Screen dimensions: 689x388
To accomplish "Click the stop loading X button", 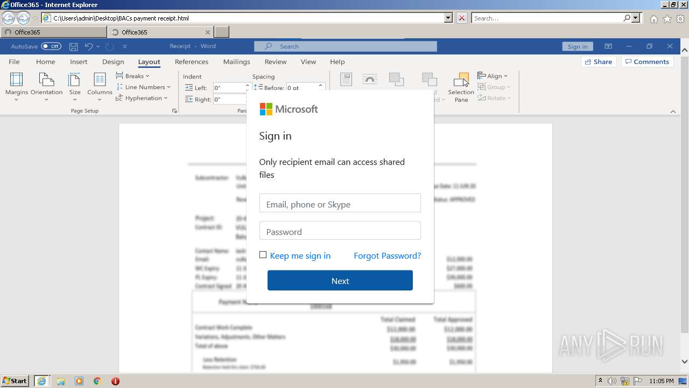I will click(x=462, y=18).
